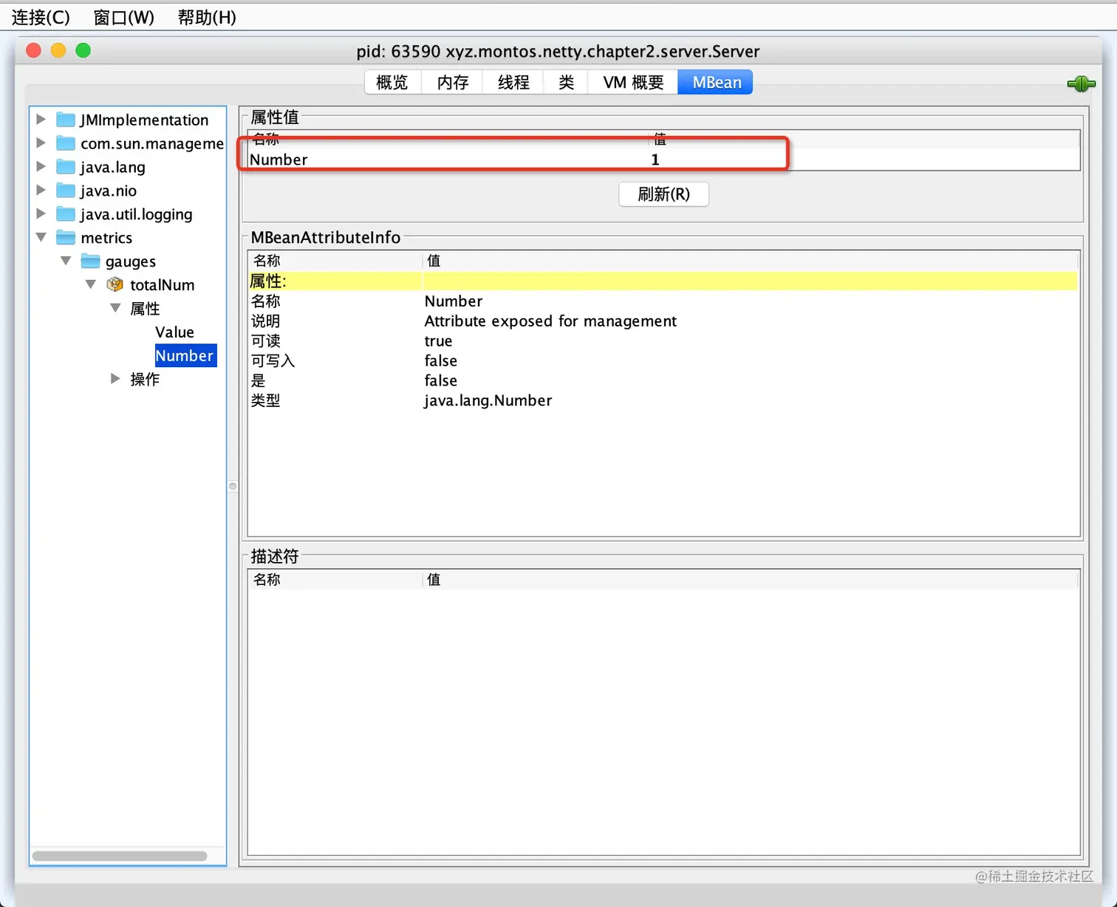Select the java.lang label in tree
Image resolution: width=1117 pixels, height=907 pixels.
click(x=113, y=167)
